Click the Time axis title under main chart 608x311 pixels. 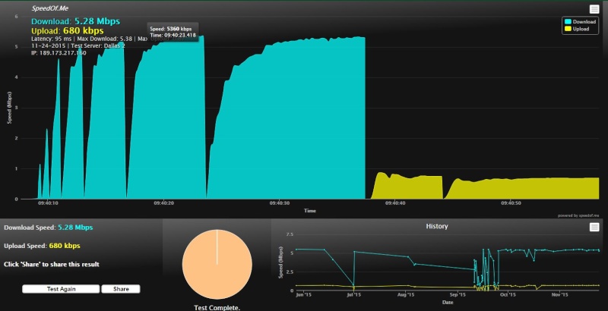click(310, 211)
